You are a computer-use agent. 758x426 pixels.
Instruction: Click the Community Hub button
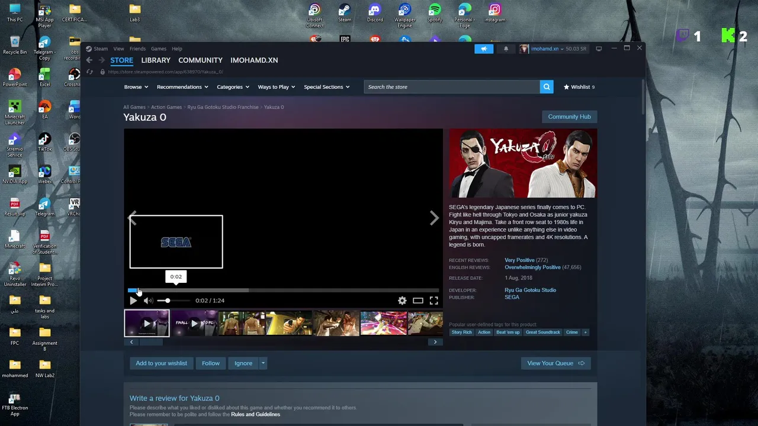[569, 117]
